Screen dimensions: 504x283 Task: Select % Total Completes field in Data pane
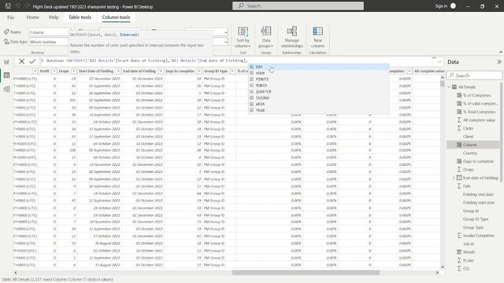click(x=479, y=112)
